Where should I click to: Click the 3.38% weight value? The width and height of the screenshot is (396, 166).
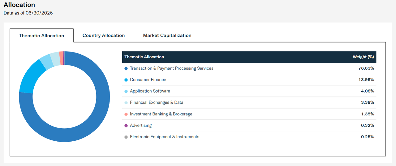(x=368, y=102)
